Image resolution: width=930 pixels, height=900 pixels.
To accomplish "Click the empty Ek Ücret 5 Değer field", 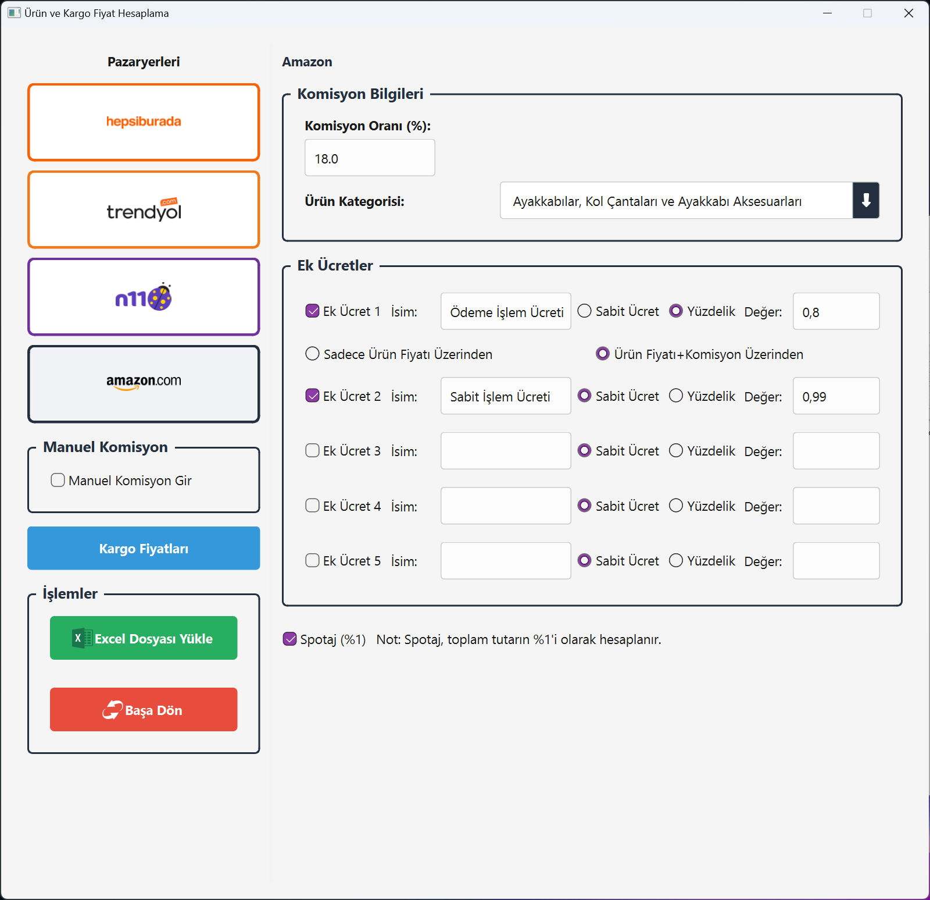I will [836, 560].
